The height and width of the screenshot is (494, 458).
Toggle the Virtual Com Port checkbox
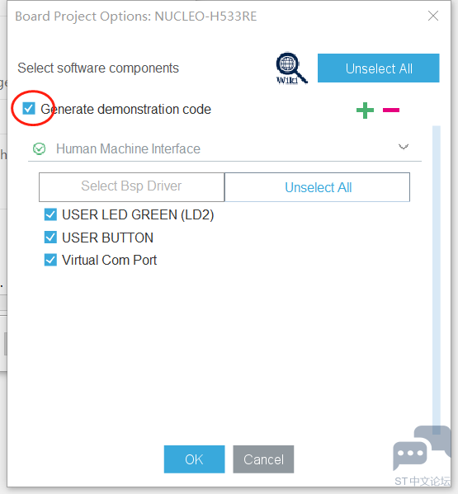click(50, 260)
